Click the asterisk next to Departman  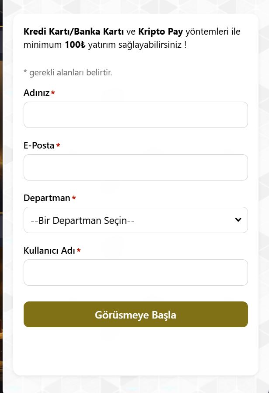(x=74, y=198)
